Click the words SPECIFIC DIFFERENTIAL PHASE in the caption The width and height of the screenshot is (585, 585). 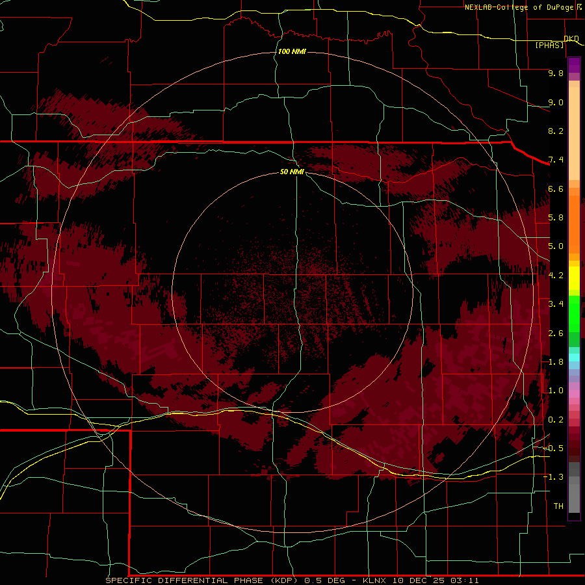click(x=185, y=580)
